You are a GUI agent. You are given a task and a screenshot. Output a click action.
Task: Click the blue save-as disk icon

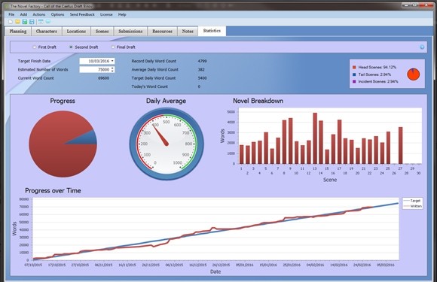(32, 22)
